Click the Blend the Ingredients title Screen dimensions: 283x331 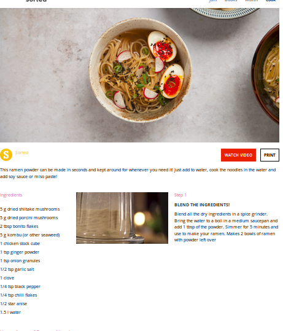pos(202,204)
